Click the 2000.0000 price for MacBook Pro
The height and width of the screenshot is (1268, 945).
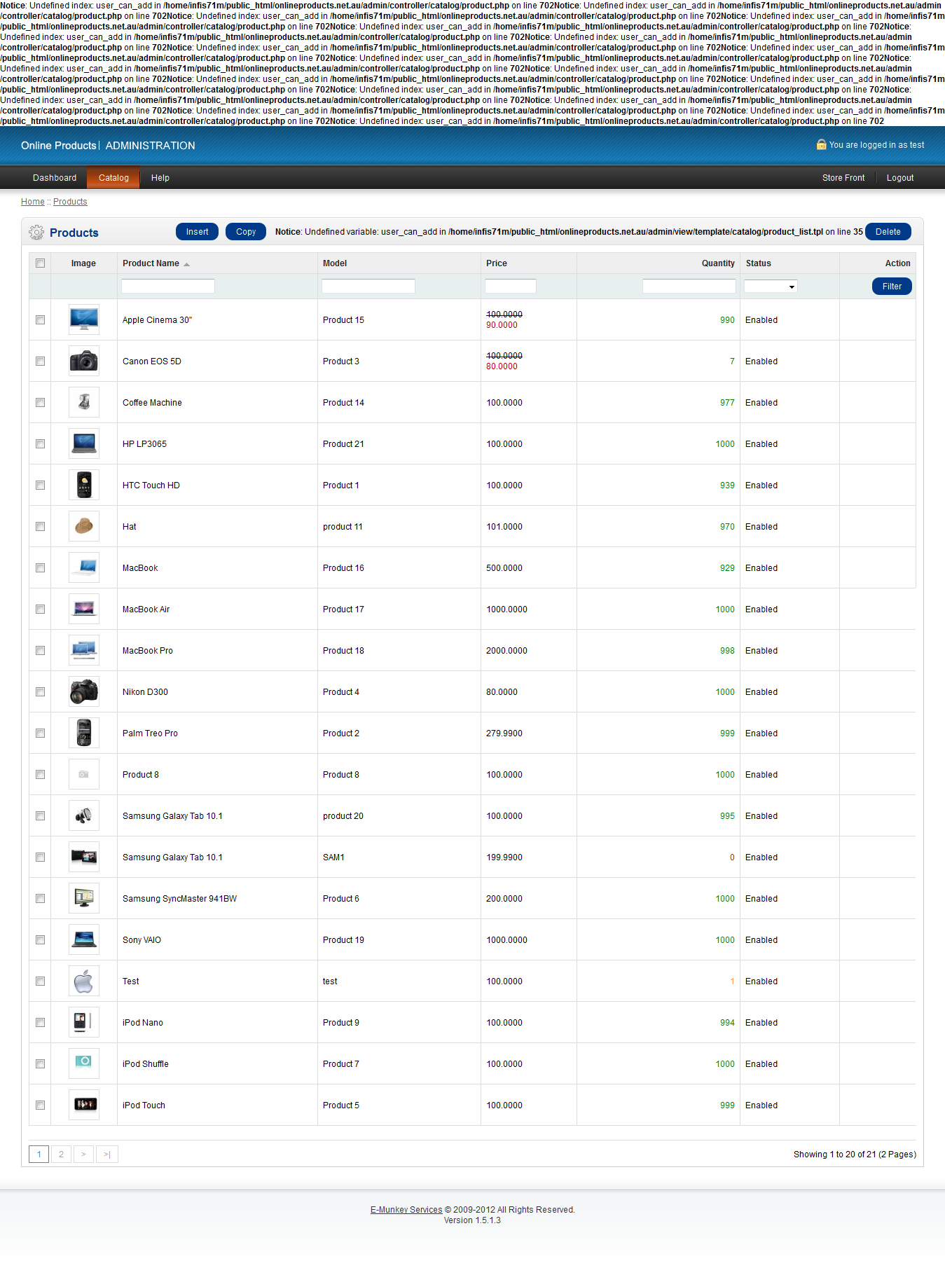tap(507, 651)
